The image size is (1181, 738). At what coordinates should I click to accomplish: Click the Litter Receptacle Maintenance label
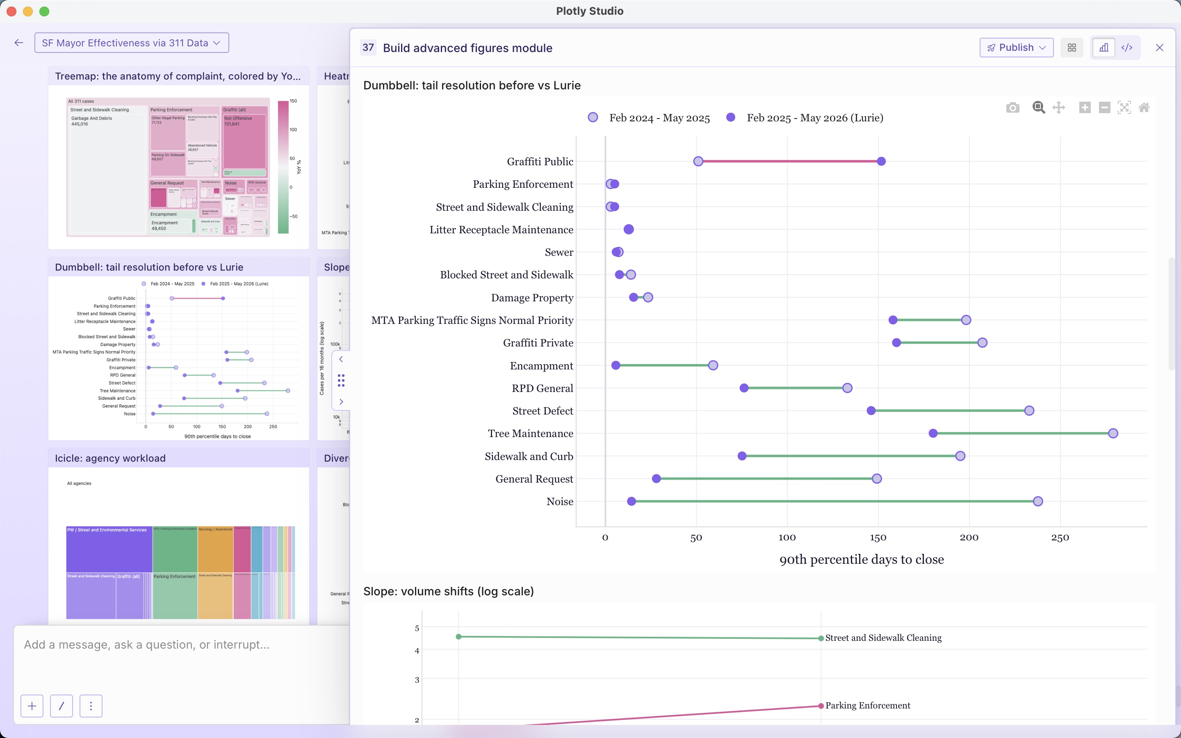(x=501, y=230)
